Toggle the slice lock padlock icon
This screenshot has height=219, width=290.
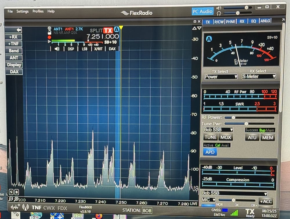49,33
